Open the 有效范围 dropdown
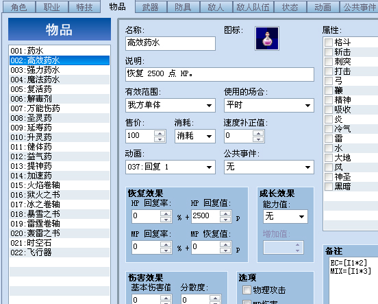This screenshot has height=304, width=378. coord(171,106)
